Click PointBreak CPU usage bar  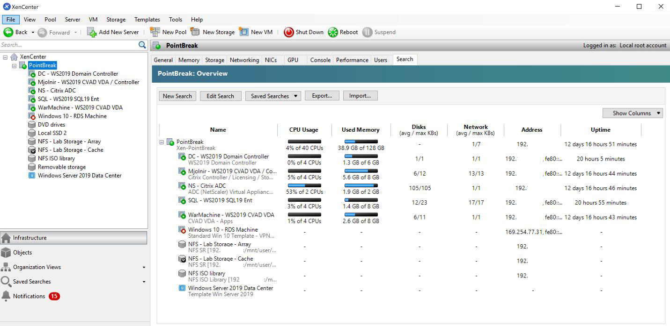pos(304,141)
